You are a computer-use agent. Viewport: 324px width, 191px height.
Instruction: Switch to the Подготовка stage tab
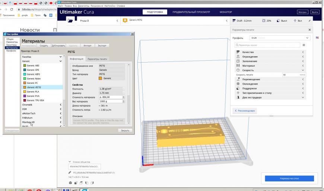155,12
